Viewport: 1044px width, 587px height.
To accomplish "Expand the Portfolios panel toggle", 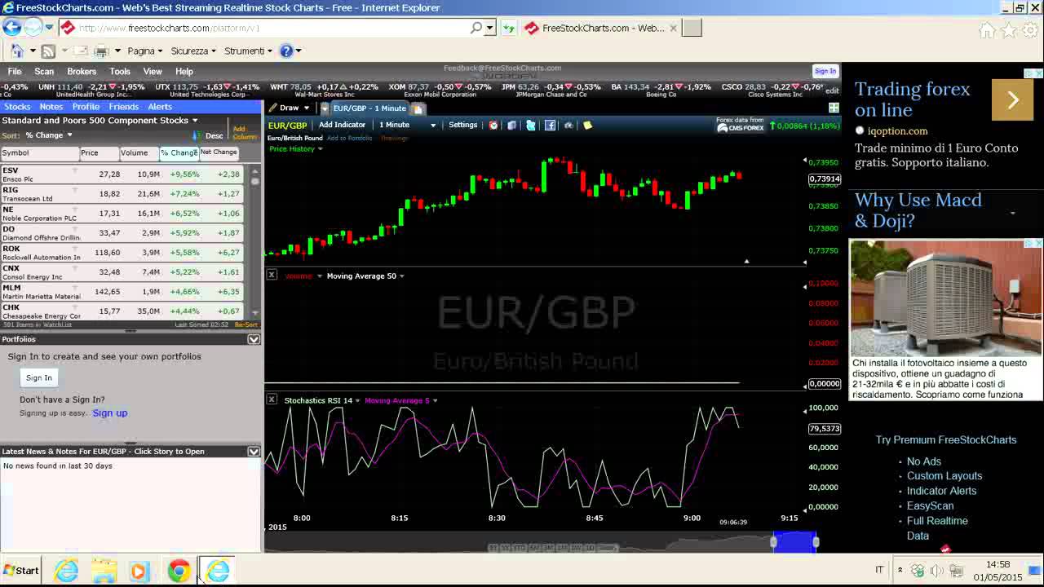I will click(x=254, y=339).
